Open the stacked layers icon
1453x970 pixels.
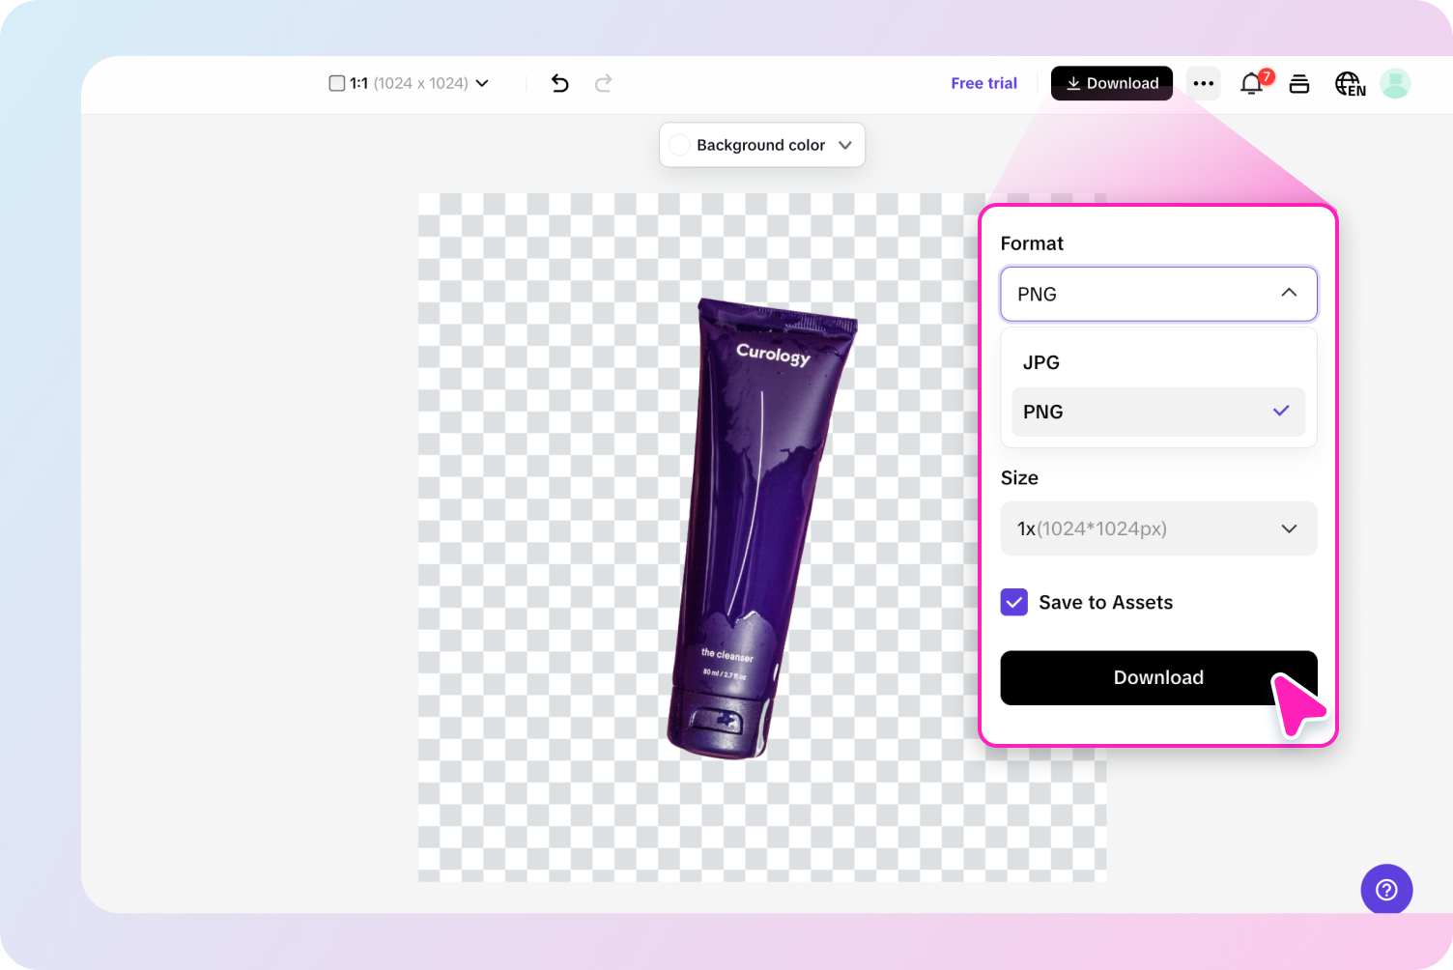(1299, 84)
